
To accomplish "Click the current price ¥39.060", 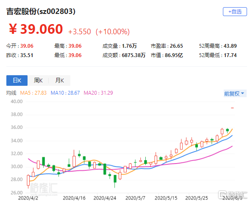I will [x=36, y=29].
